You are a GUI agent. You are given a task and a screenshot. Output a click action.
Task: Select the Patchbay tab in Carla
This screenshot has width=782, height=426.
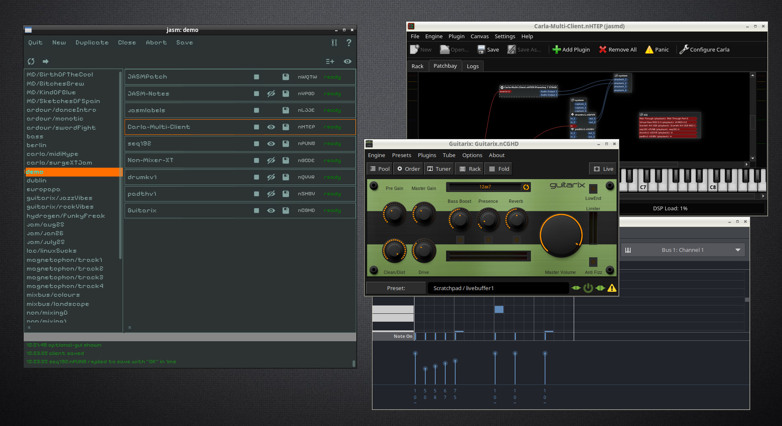pyautogui.click(x=445, y=66)
